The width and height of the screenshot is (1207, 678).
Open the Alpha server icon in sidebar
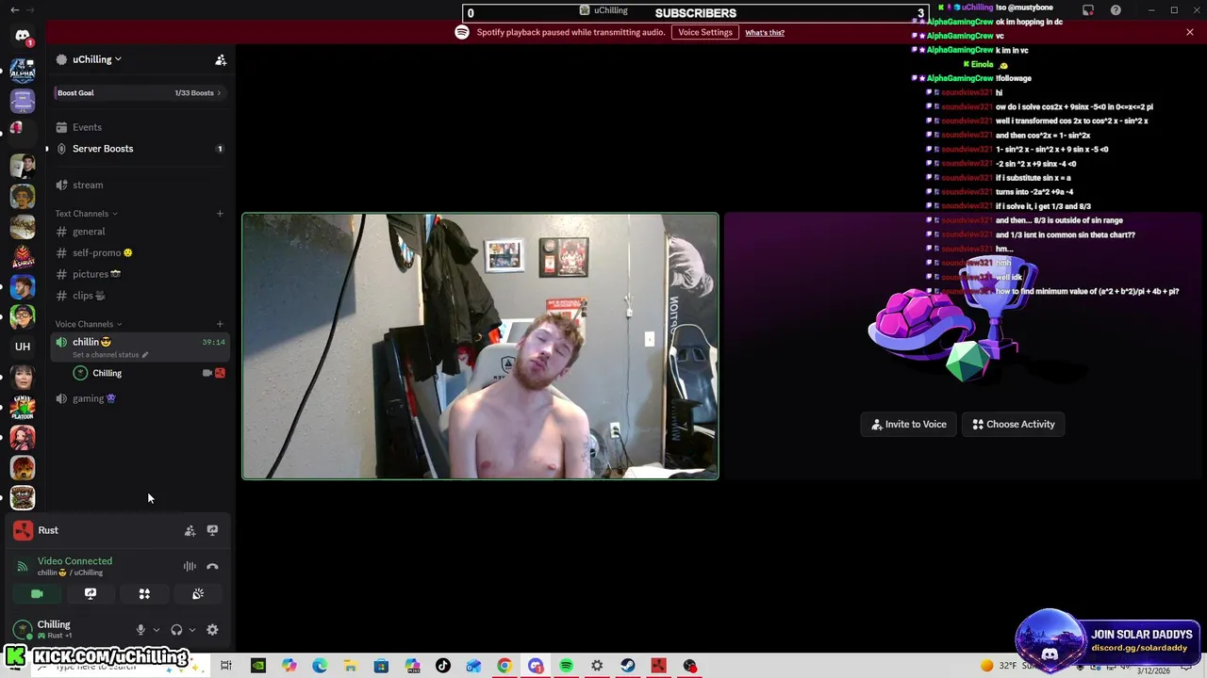tap(23, 71)
